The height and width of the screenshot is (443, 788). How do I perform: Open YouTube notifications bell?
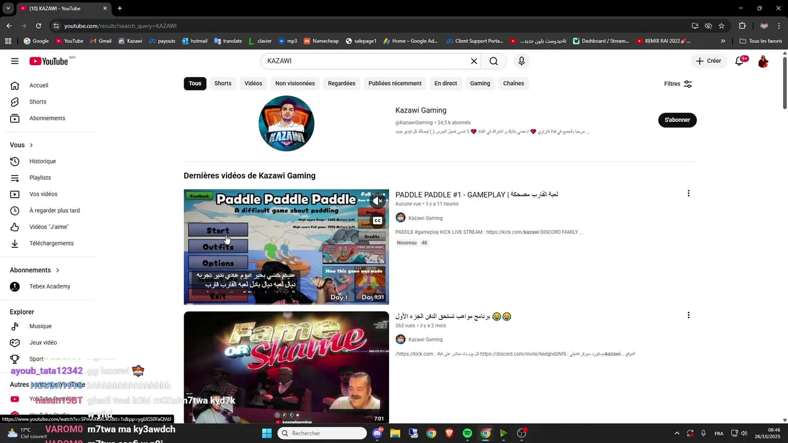click(x=739, y=61)
